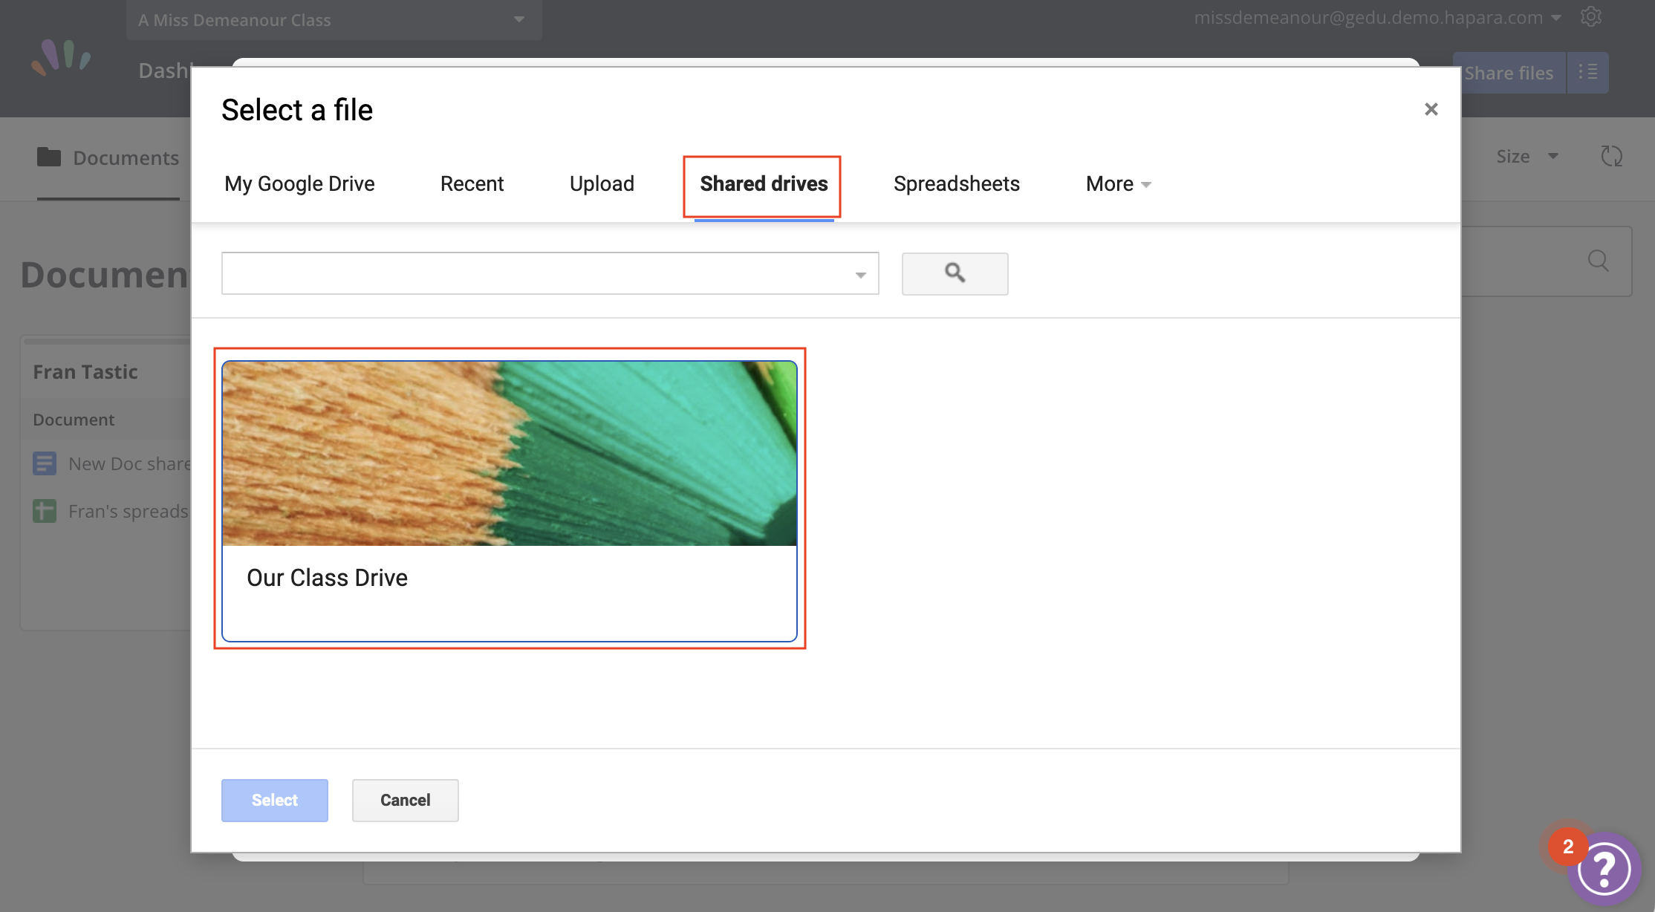Expand the A Miss Demeanour Class selector
Screen dimensions: 1655x912
pos(334,20)
